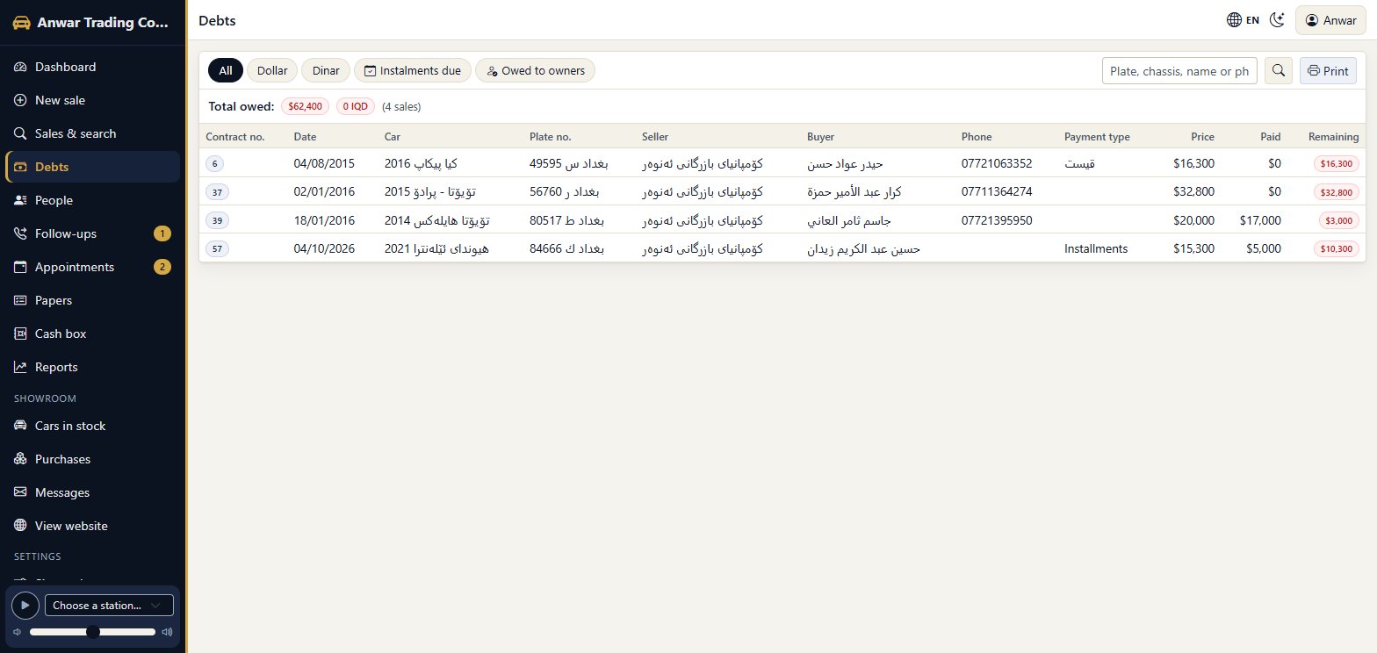Open Appointments in the sidebar

click(93, 267)
